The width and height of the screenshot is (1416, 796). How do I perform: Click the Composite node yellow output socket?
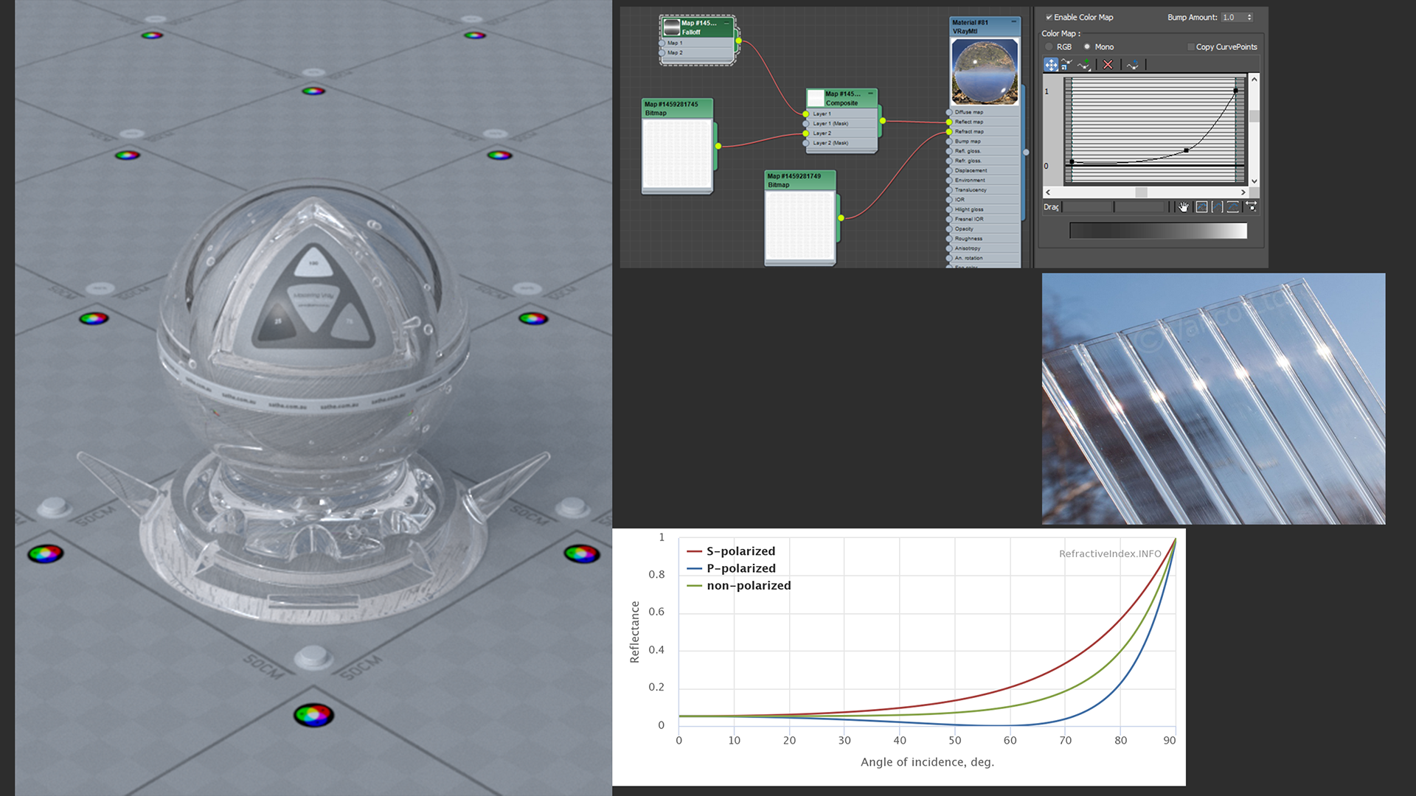(x=882, y=120)
